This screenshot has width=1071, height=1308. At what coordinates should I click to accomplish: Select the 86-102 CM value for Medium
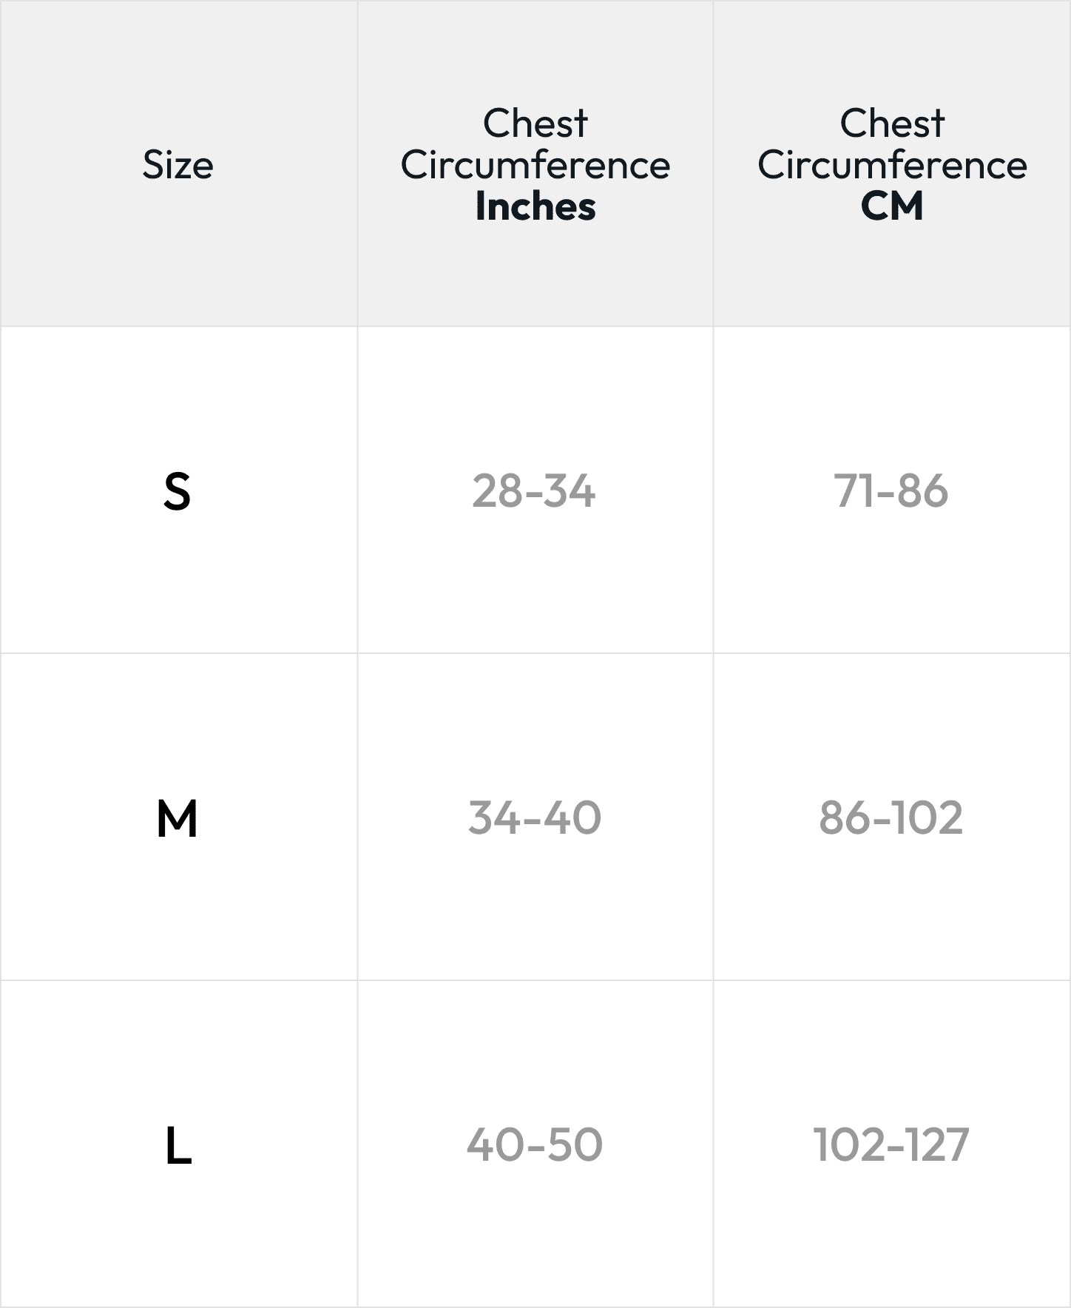point(891,817)
